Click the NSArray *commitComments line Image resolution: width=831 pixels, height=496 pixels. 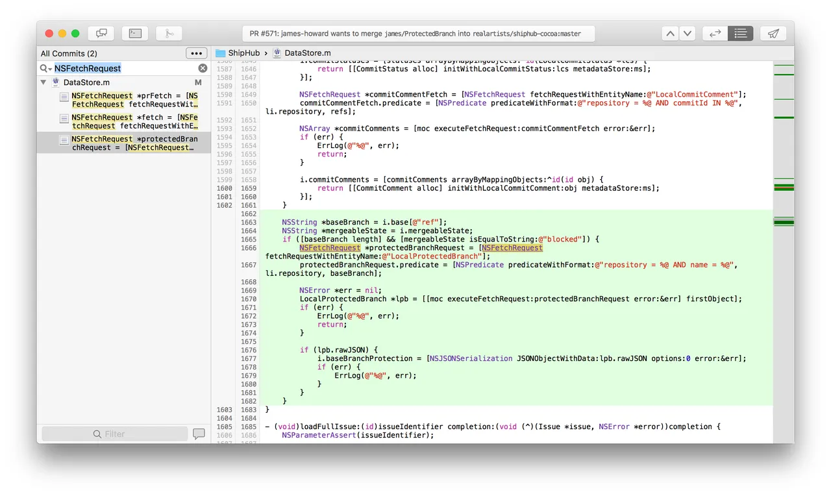tap(477, 129)
